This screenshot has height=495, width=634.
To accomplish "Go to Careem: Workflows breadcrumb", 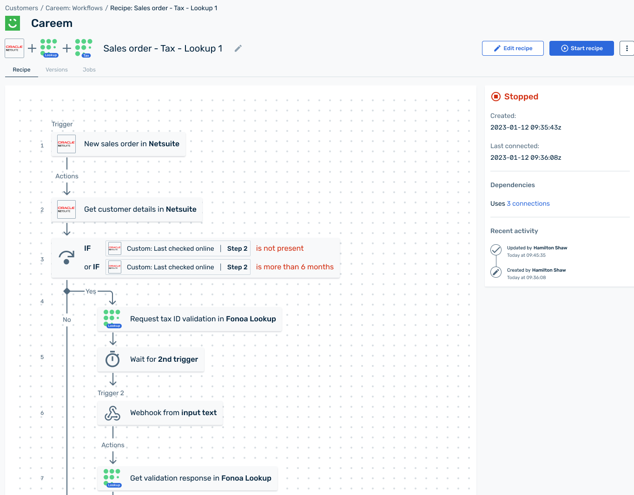I will click(74, 8).
